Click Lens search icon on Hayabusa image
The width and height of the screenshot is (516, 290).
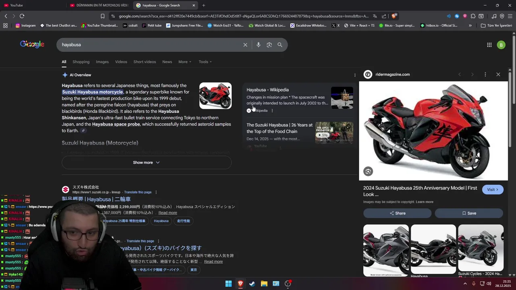coord(368,172)
